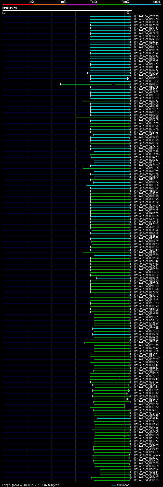Select hit label UniRef100_C5Y0B0

point(146,342)
